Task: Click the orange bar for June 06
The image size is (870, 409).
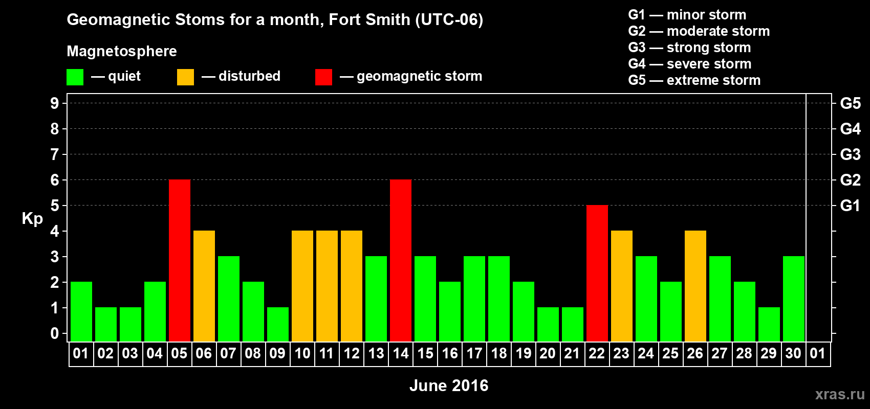Action: tap(204, 286)
